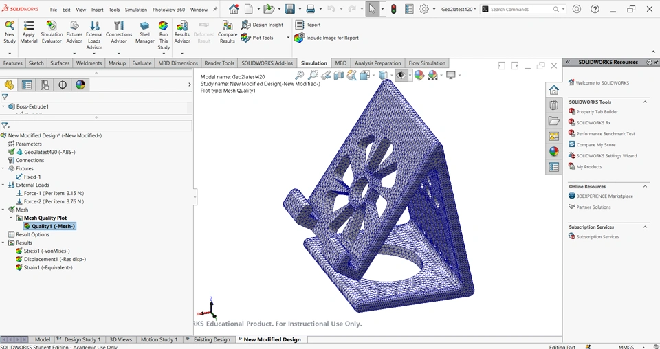Switch to the Flow Simulation tab
The height and width of the screenshot is (349, 660).
pos(427,63)
